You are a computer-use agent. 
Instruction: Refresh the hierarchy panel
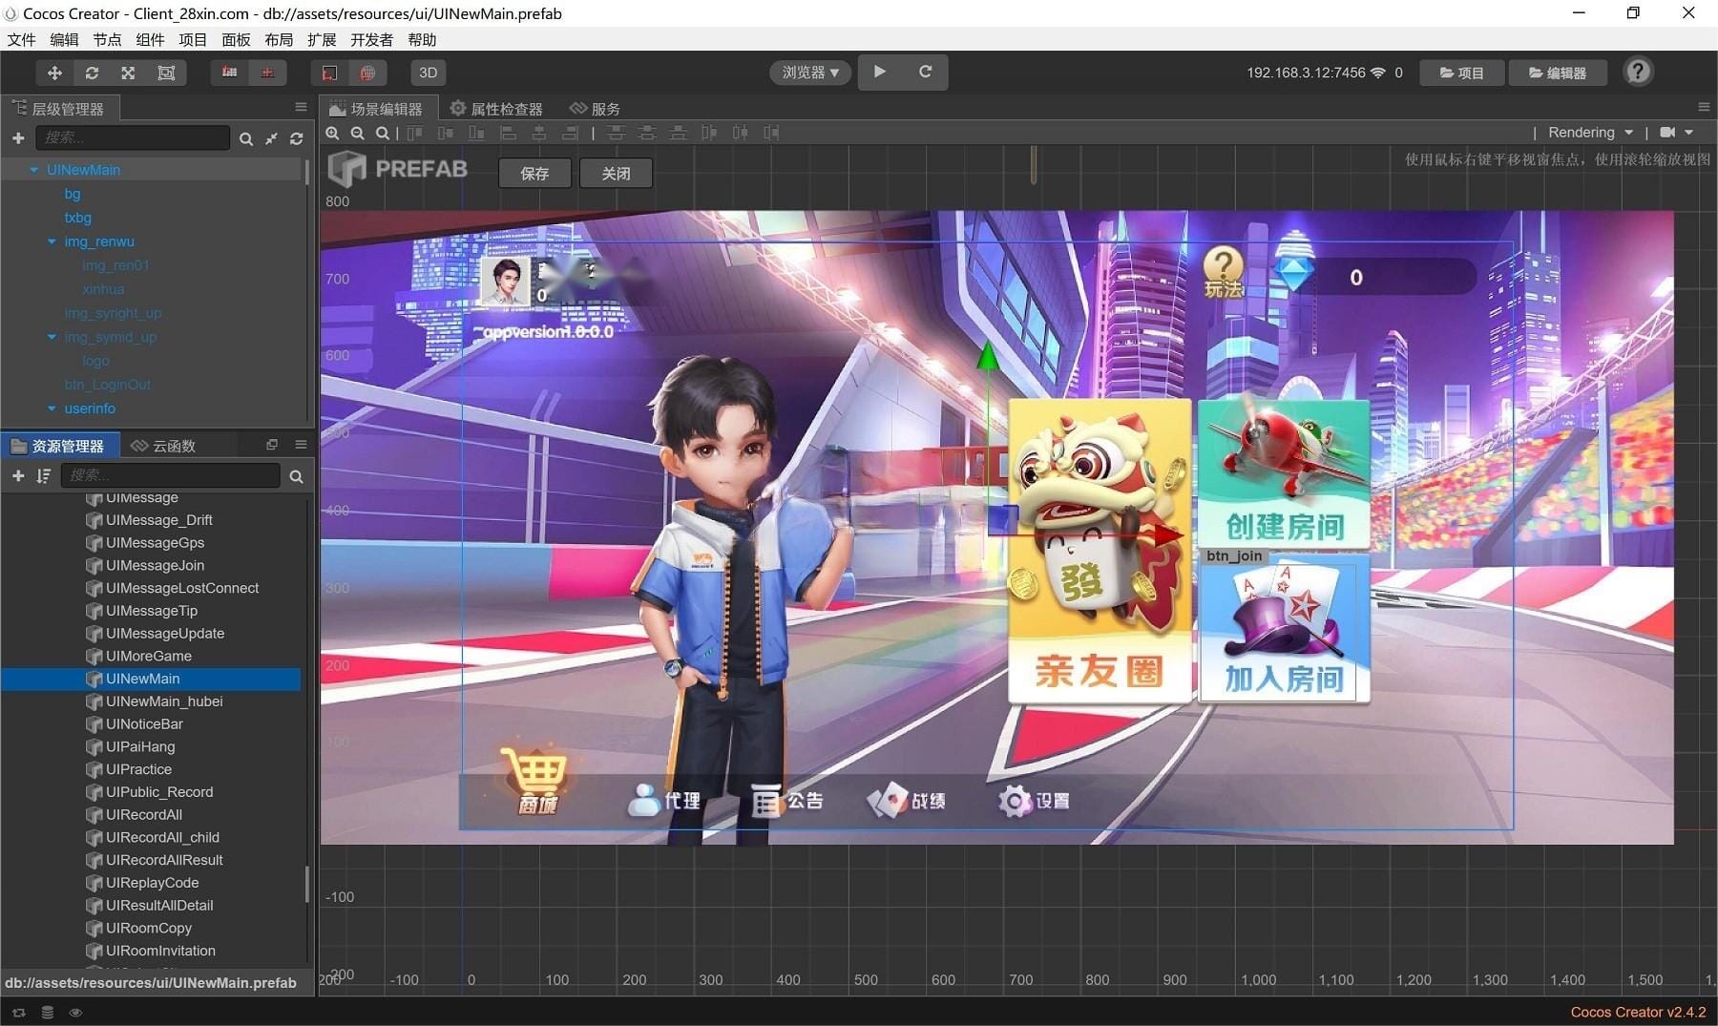tap(297, 138)
